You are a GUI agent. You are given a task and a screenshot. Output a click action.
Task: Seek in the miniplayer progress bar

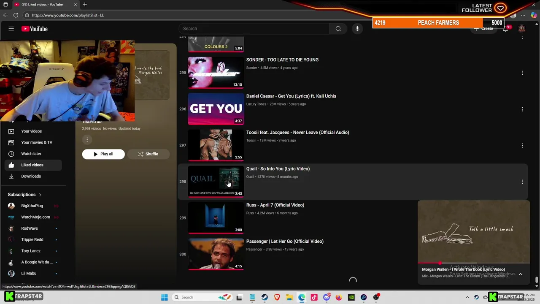(x=474, y=263)
